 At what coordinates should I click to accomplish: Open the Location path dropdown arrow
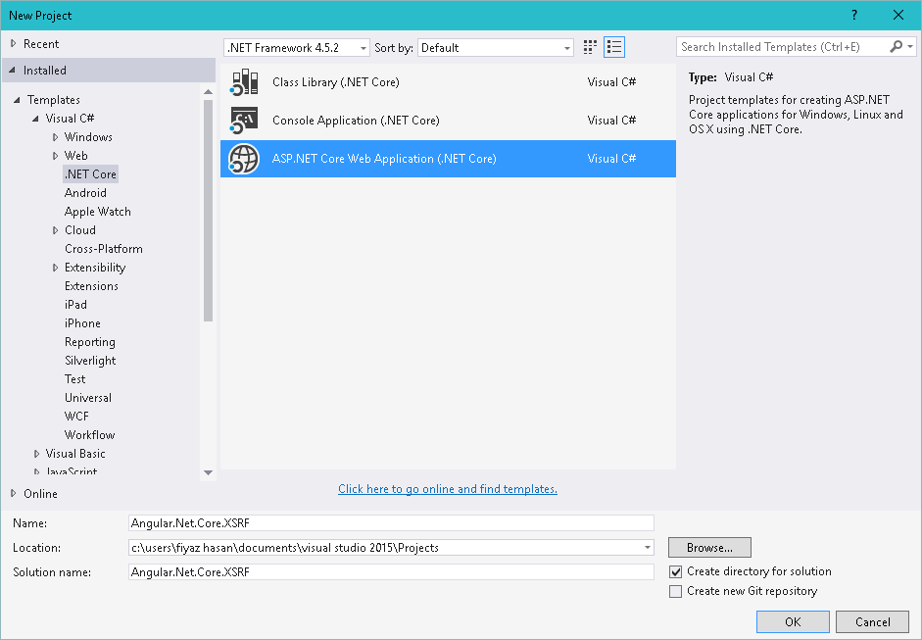pos(647,548)
